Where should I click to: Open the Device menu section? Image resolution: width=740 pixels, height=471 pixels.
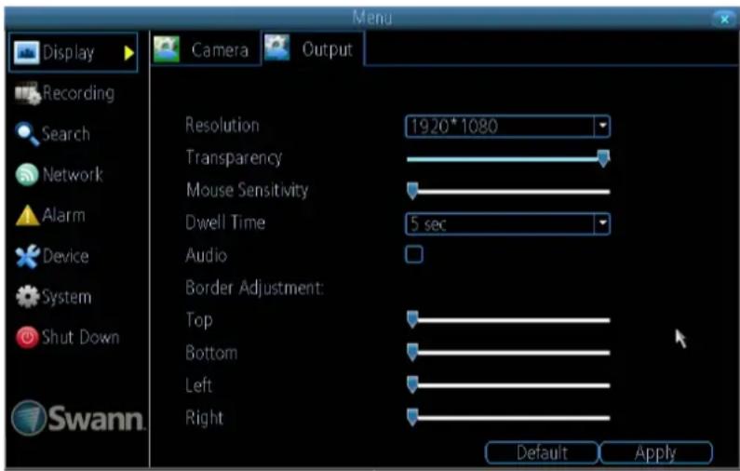coord(52,256)
